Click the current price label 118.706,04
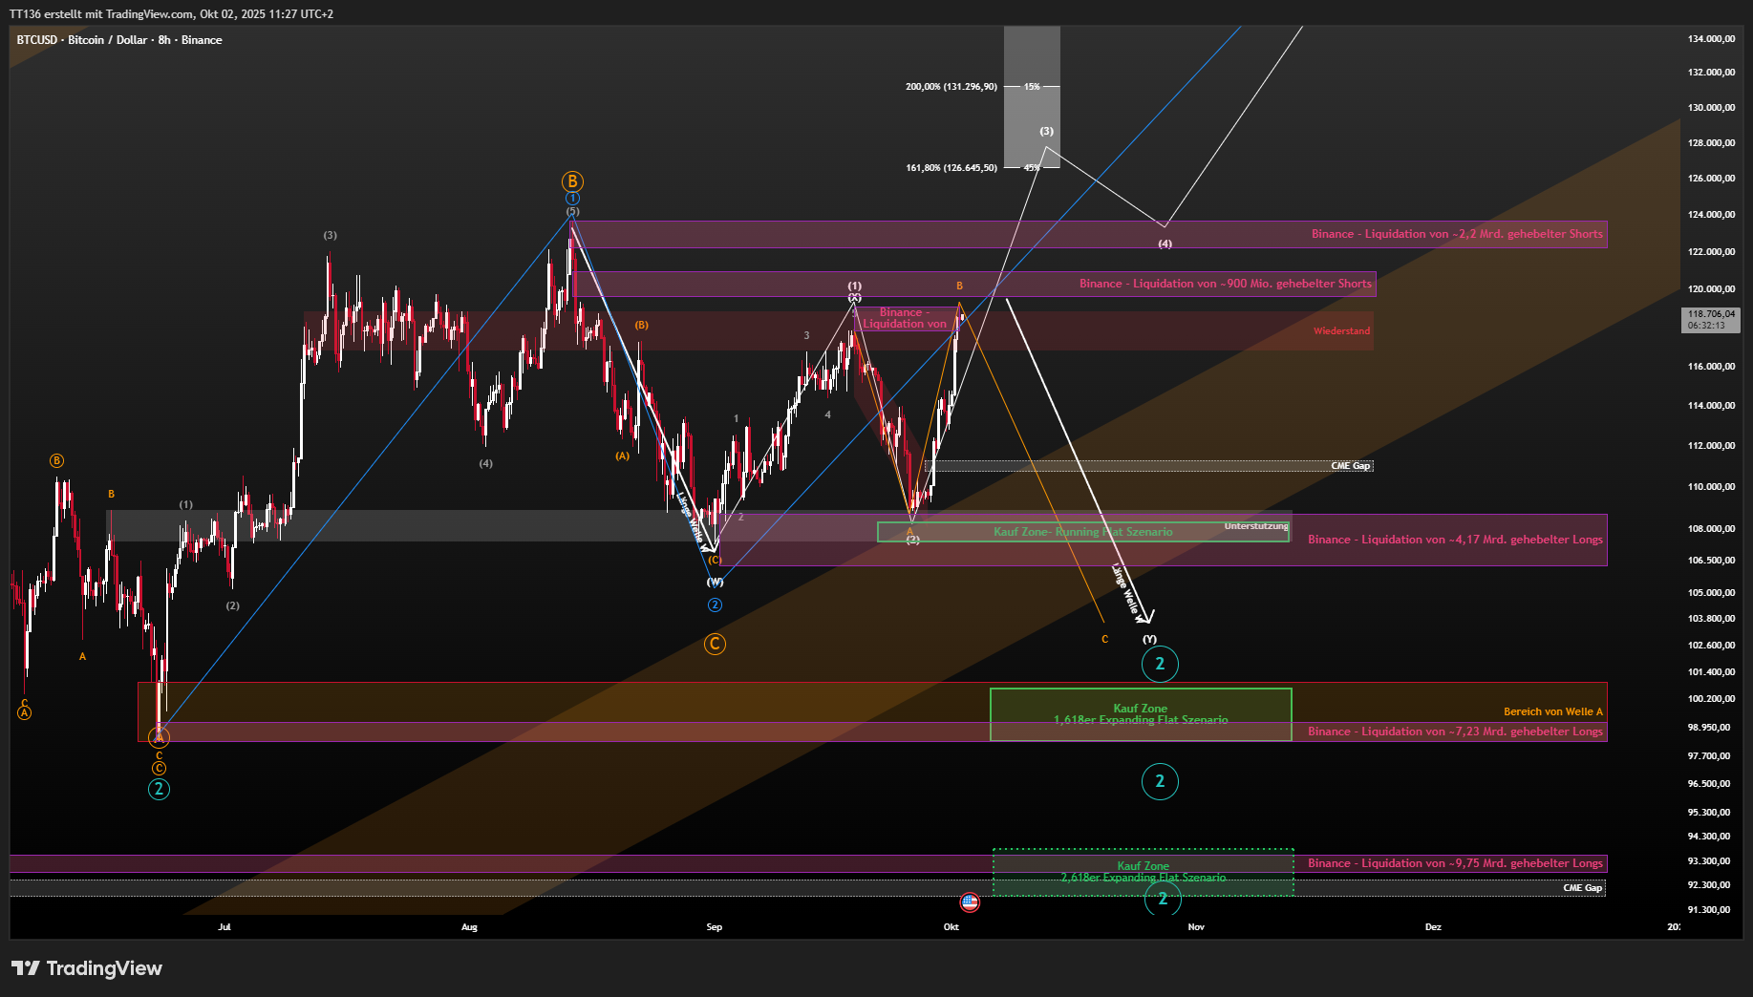 click(1711, 320)
